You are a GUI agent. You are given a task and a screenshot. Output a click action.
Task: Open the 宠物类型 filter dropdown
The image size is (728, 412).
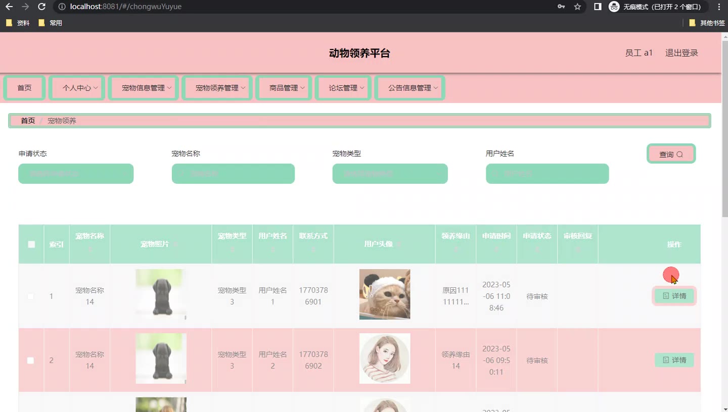pos(390,174)
